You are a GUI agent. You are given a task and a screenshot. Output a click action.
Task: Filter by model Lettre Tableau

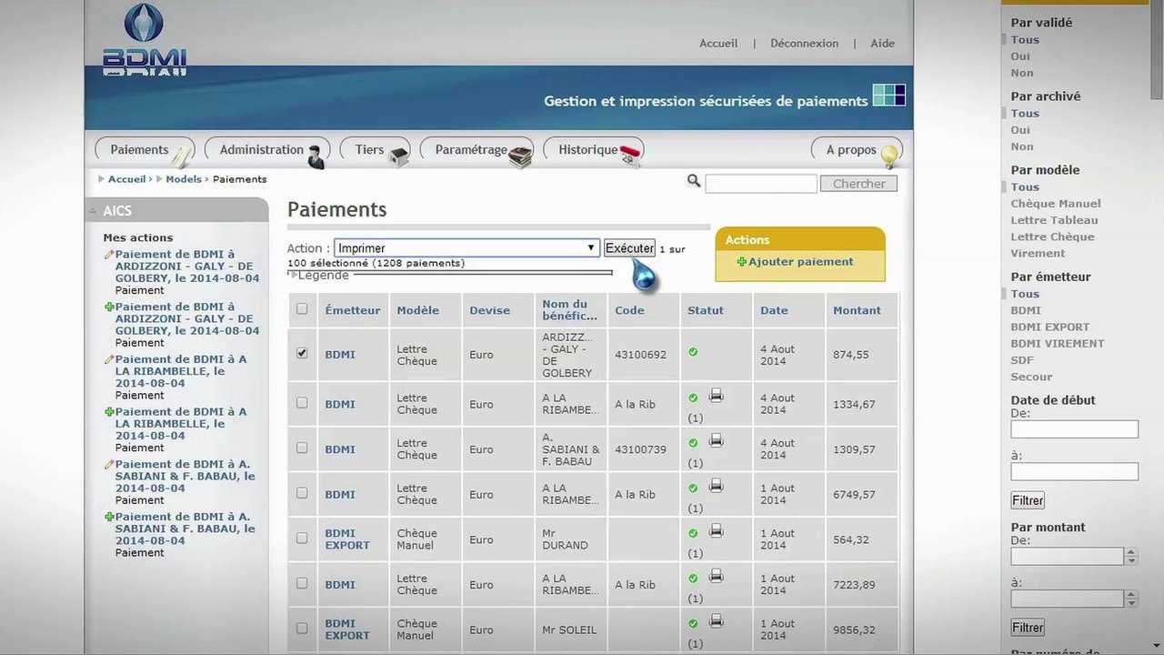[x=1054, y=220]
